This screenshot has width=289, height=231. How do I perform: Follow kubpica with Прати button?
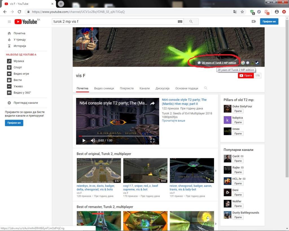tap(238, 122)
